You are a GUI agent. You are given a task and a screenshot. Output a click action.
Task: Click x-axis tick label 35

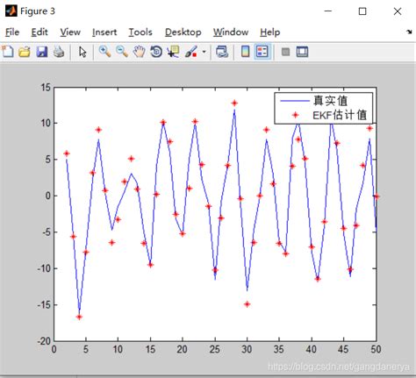pyautogui.click(x=279, y=349)
